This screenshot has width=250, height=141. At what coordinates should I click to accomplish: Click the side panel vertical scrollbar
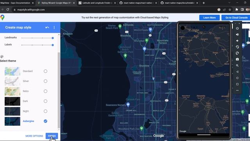[59, 90]
